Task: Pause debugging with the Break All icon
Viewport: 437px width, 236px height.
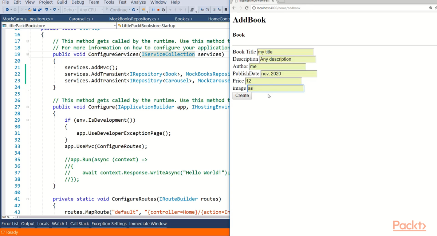Action: (153, 10)
